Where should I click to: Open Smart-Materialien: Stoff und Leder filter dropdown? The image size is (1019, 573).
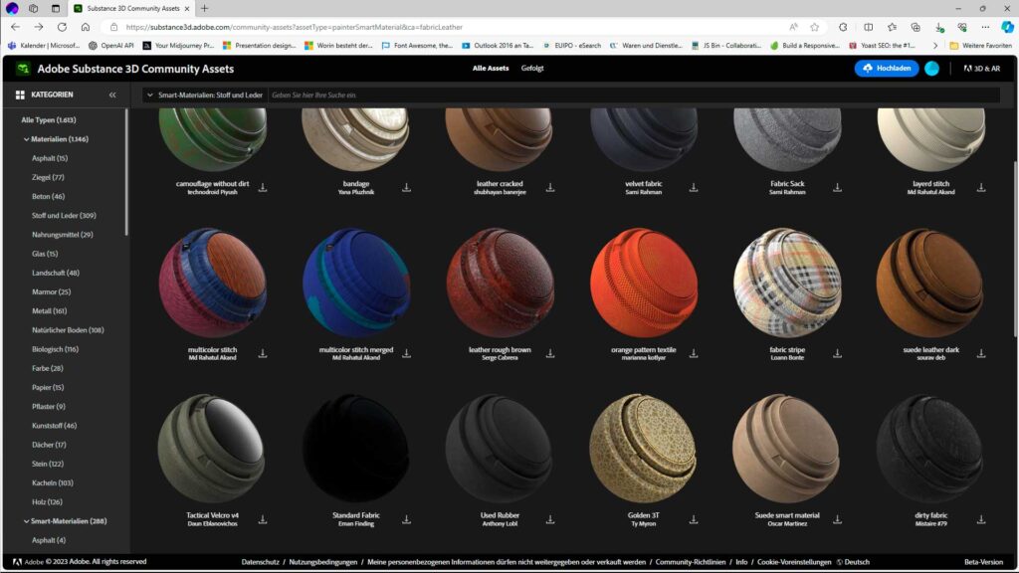[x=205, y=95]
